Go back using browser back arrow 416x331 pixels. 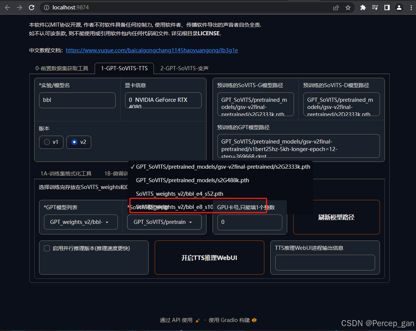(x=8, y=8)
